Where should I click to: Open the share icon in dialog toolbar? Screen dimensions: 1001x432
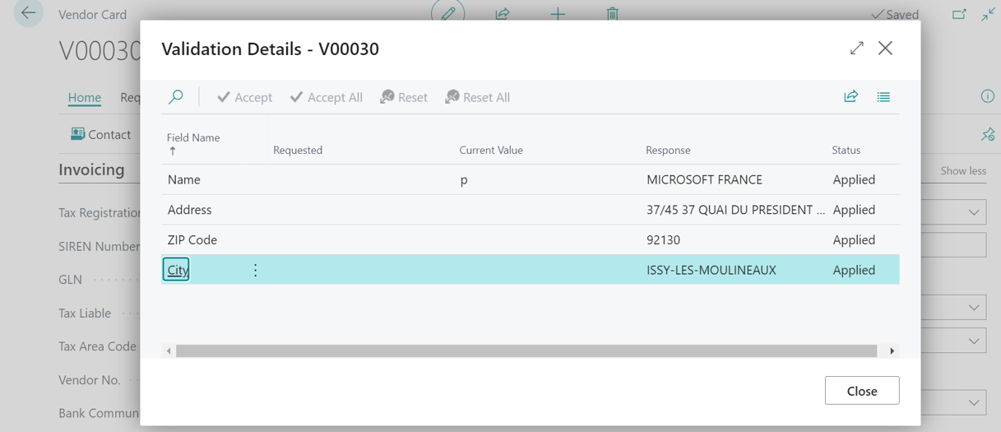pyautogui.click(x=851, y=97)
